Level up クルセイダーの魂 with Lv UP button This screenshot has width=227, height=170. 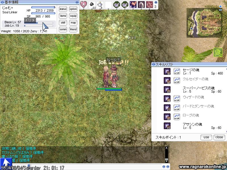(x=177, y=80)
